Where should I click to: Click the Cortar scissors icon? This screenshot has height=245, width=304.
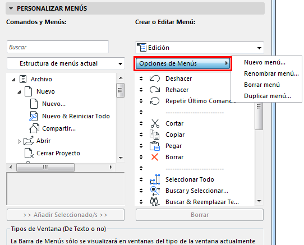tap(155, 123)
